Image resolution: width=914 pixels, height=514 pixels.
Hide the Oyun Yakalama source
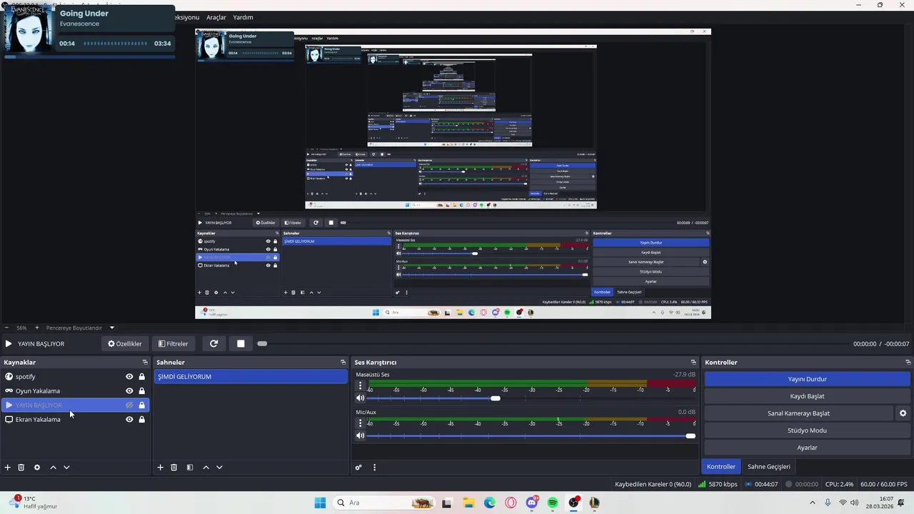129,391
